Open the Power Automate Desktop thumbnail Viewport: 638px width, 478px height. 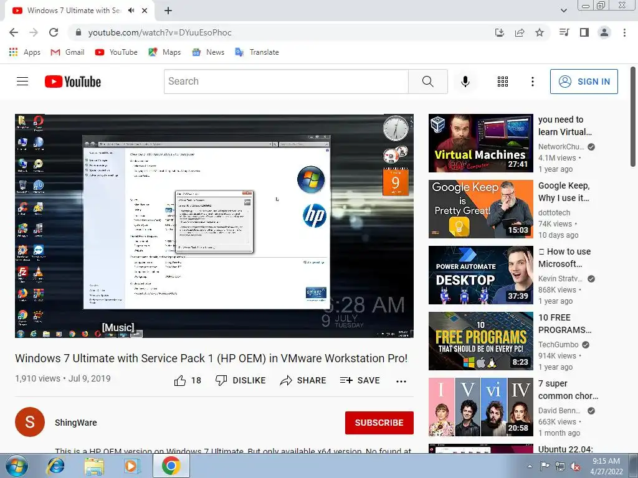pyautogui.click(x=480, y=275)
